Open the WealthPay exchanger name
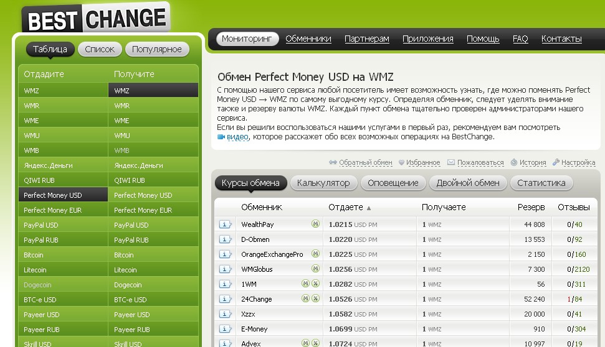This screenshot has width=605, height=347. pyautogui.click(x=257, y=224)
